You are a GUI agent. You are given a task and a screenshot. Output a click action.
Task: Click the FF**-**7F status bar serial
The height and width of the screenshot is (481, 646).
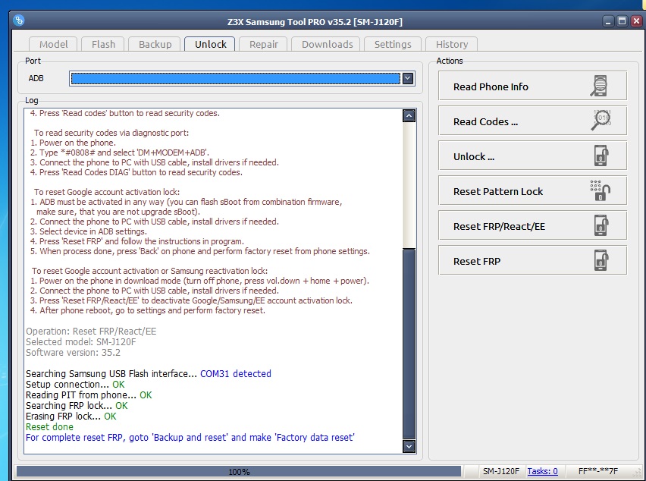(x=597, y=471)
